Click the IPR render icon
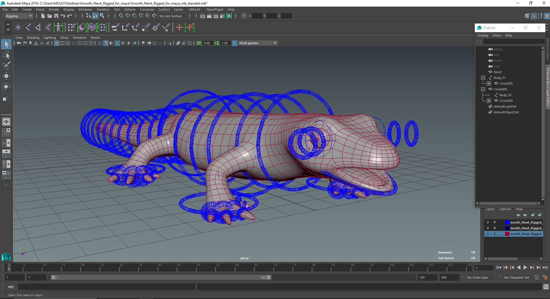 pyautogui.click(x=216, y=16)
